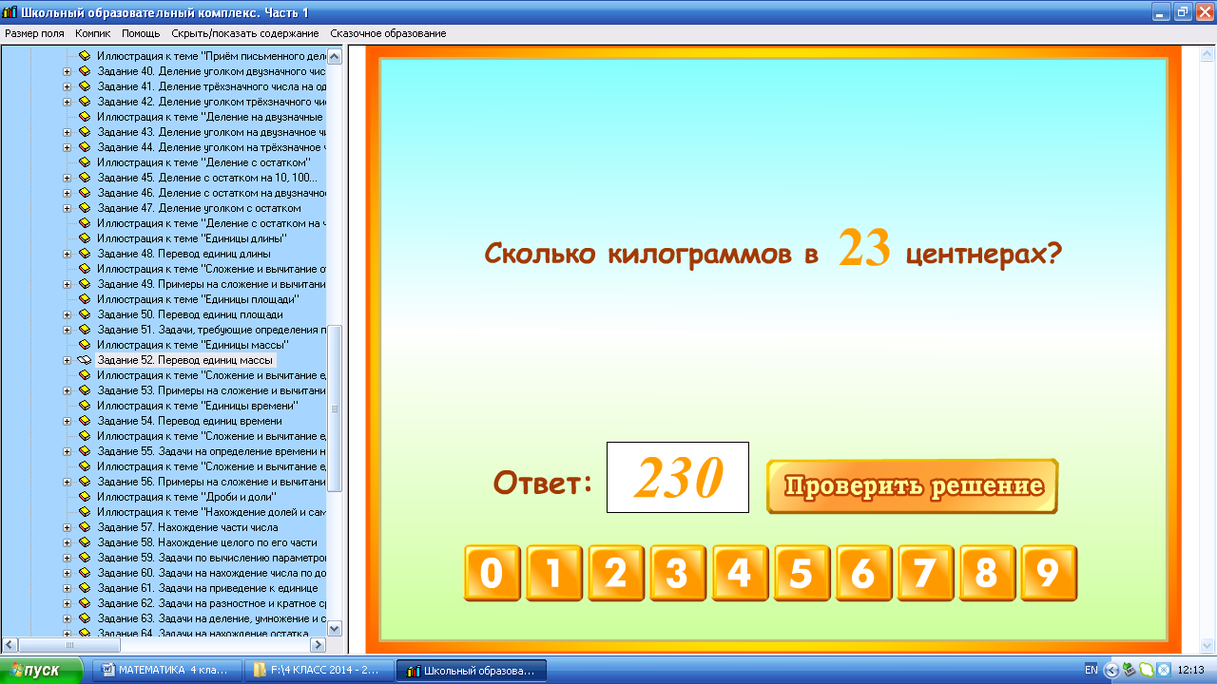
Task: Click digit button 6
Action: tap(863, 573)
